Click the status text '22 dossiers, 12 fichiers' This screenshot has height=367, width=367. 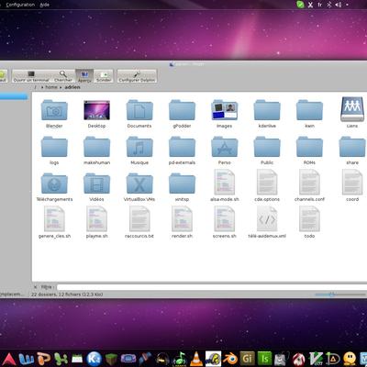point(67,295)
